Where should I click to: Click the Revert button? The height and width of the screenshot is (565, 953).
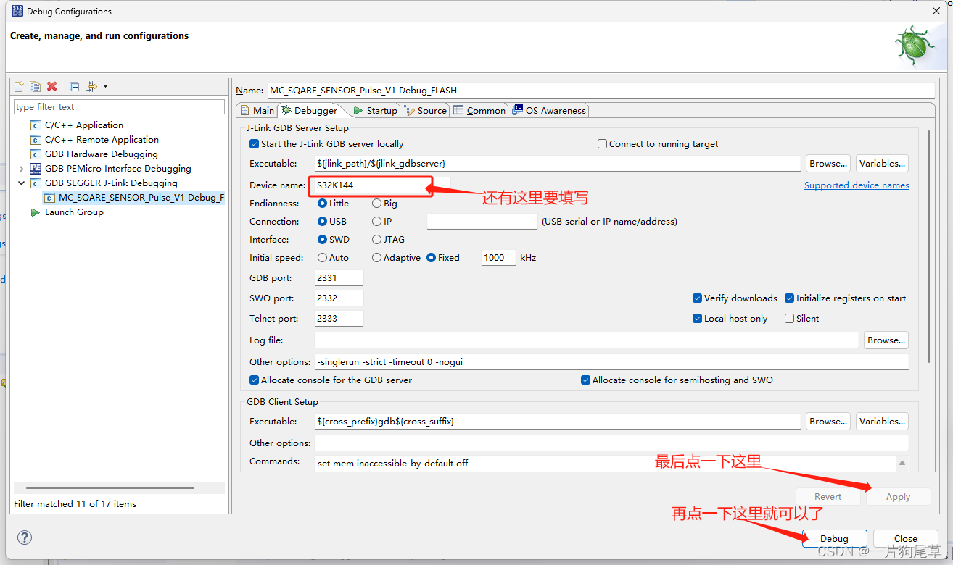(x=828, y=497)
